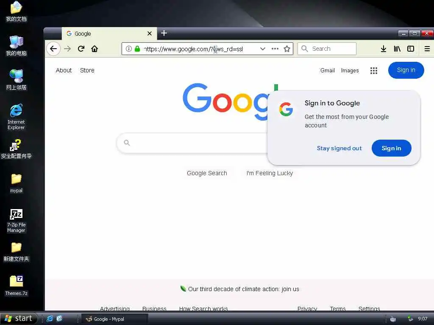Viewport: 434px width, 325px height.
Task: Choose Stay signed out in the popup
Action: (x=339, y=148)
